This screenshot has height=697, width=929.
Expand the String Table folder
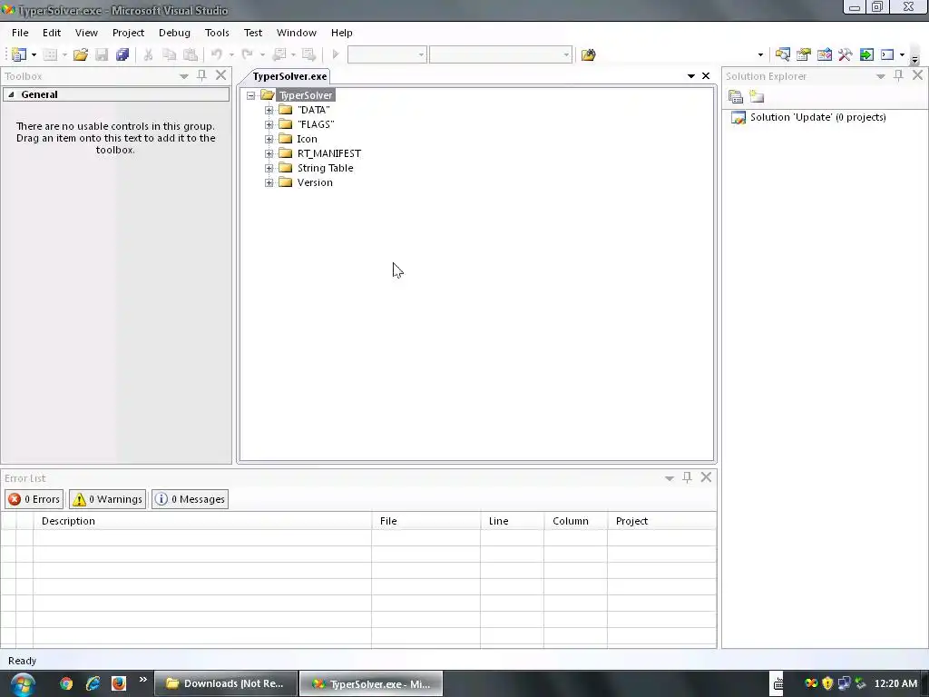click(269, 168)
